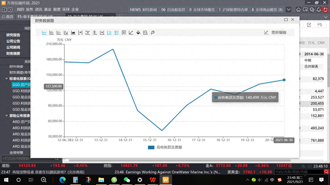Expand the top shortcut bar dropdown arrow
The height and width of the screenshot is (185, 330).
click(x=288, y=10)
